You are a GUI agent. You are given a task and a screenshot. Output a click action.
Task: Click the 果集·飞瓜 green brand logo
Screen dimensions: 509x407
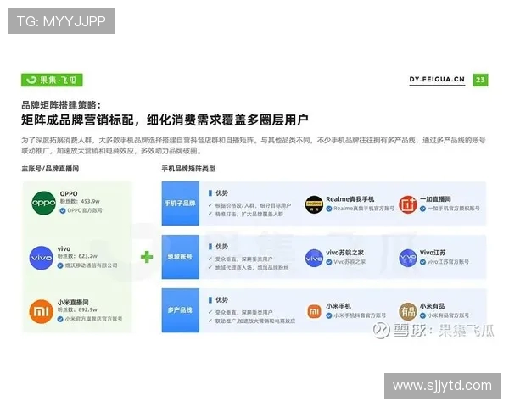coord(52,80)
